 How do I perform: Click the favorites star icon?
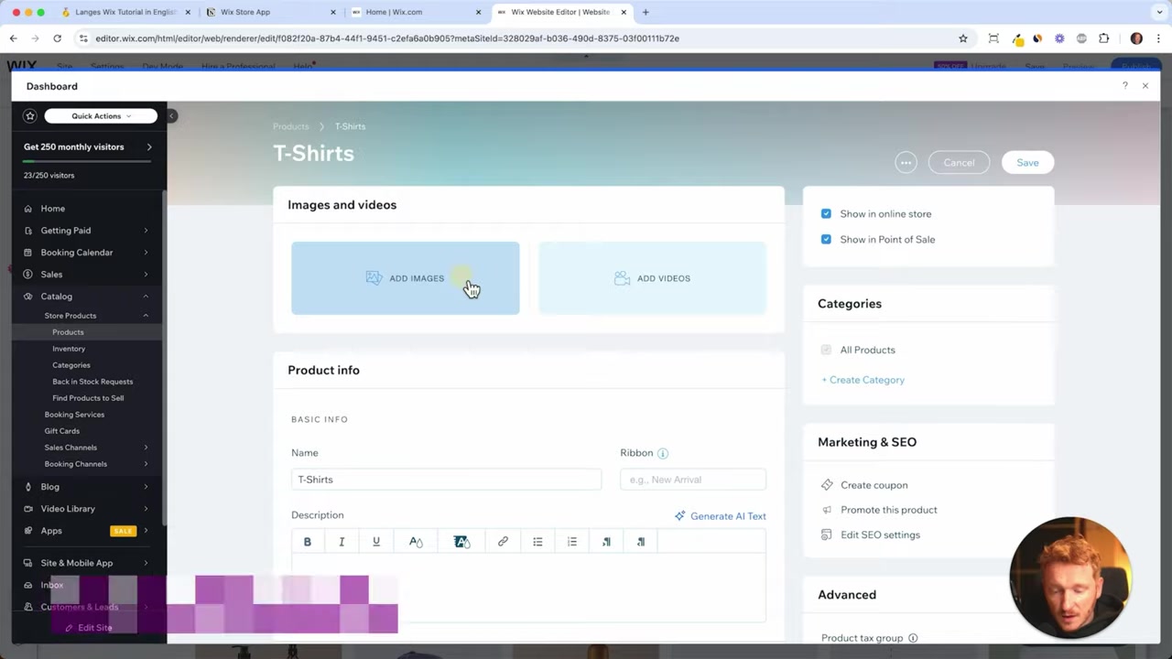(30, 116)
